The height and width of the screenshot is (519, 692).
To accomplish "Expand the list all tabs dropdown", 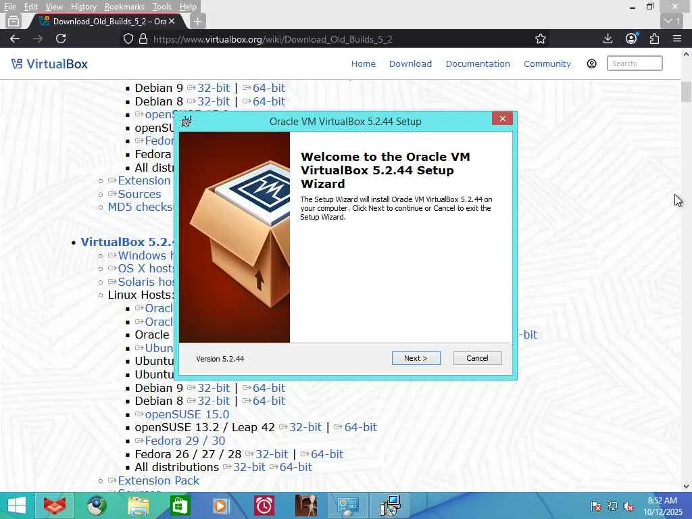I will pyautogui.click(x=673, y=21).
